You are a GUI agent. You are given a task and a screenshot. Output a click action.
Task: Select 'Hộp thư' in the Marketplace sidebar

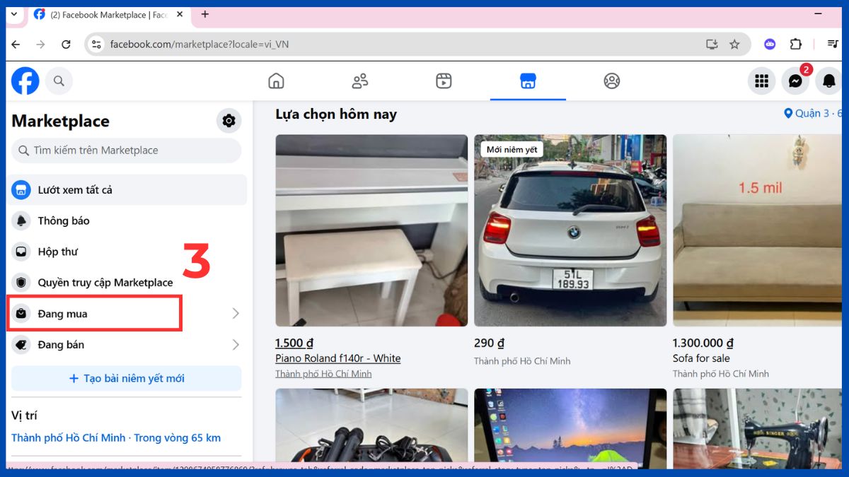tap(58, 252)
